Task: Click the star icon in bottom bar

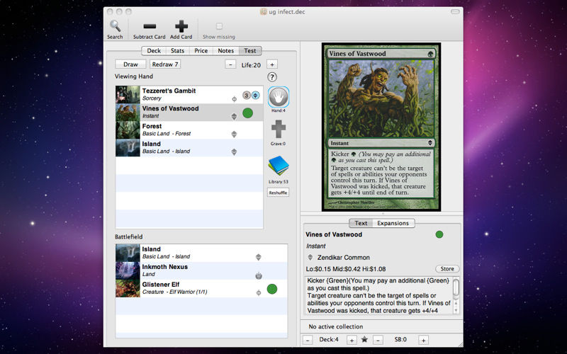Action: [x=364, y=340]
